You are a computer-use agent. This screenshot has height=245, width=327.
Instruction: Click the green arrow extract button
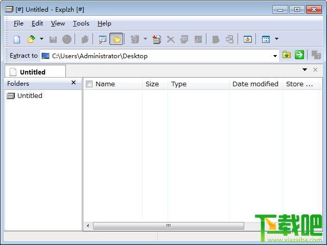(299, 55)
